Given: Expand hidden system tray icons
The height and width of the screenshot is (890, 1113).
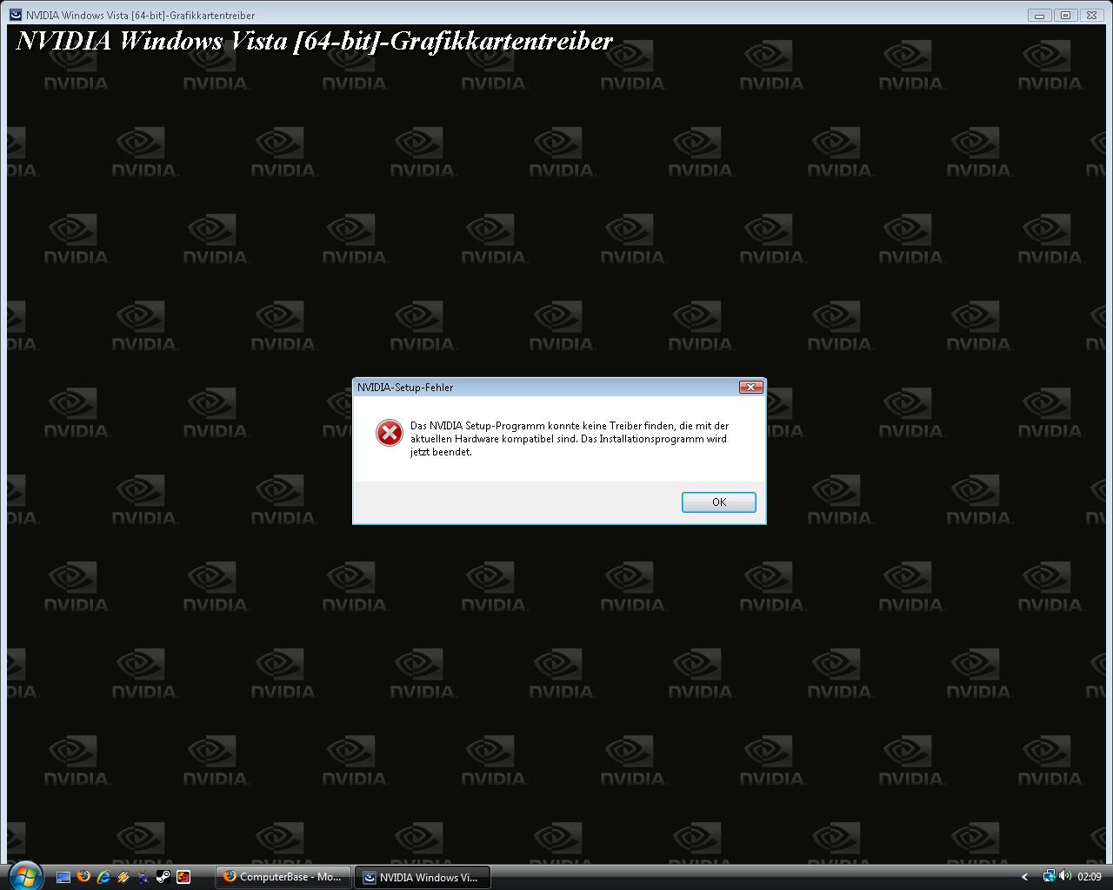Looking at the screenshot, I should [x=1024, y=877].
